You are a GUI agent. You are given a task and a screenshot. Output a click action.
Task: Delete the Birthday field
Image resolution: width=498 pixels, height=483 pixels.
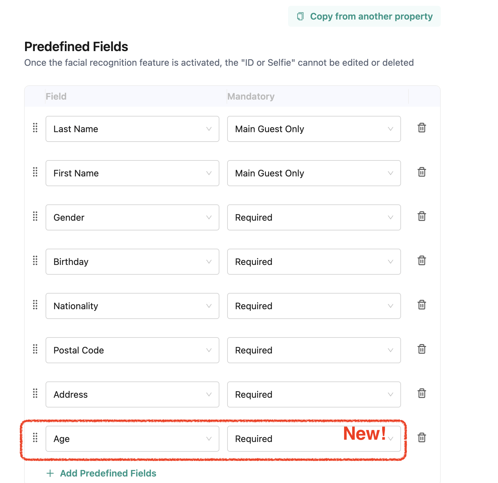[422, 261]
